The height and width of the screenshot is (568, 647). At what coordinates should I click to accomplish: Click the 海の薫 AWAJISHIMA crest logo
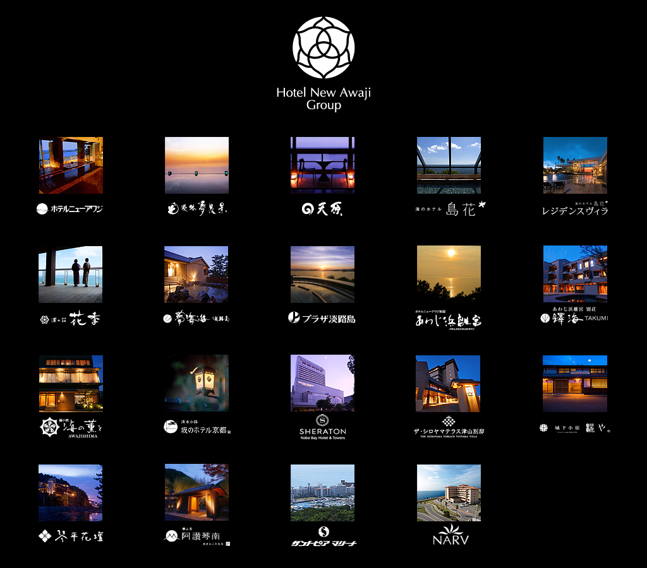[x=71, y=428]
